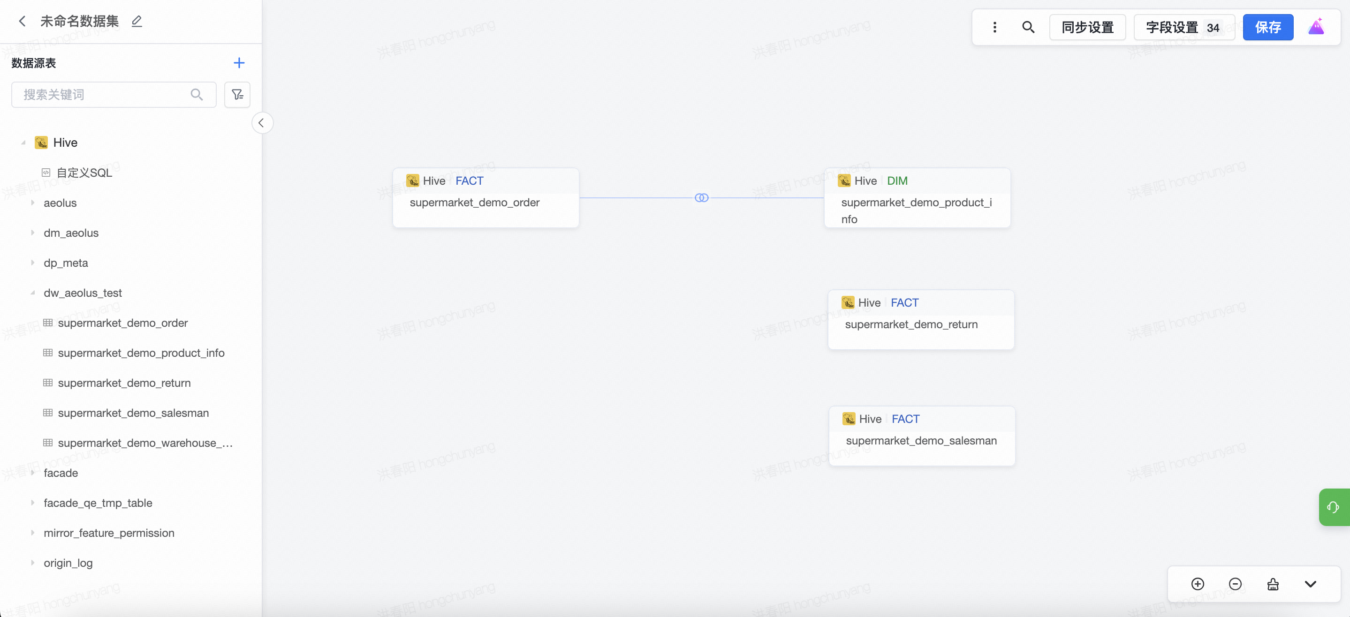Image resolution: width=1350 pixels, height=617 pixels.
Task: Open the filter icon next to search box
Action: (x=237, y=95)
